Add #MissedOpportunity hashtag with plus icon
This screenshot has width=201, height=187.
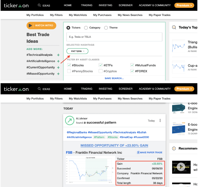[58, 74]
